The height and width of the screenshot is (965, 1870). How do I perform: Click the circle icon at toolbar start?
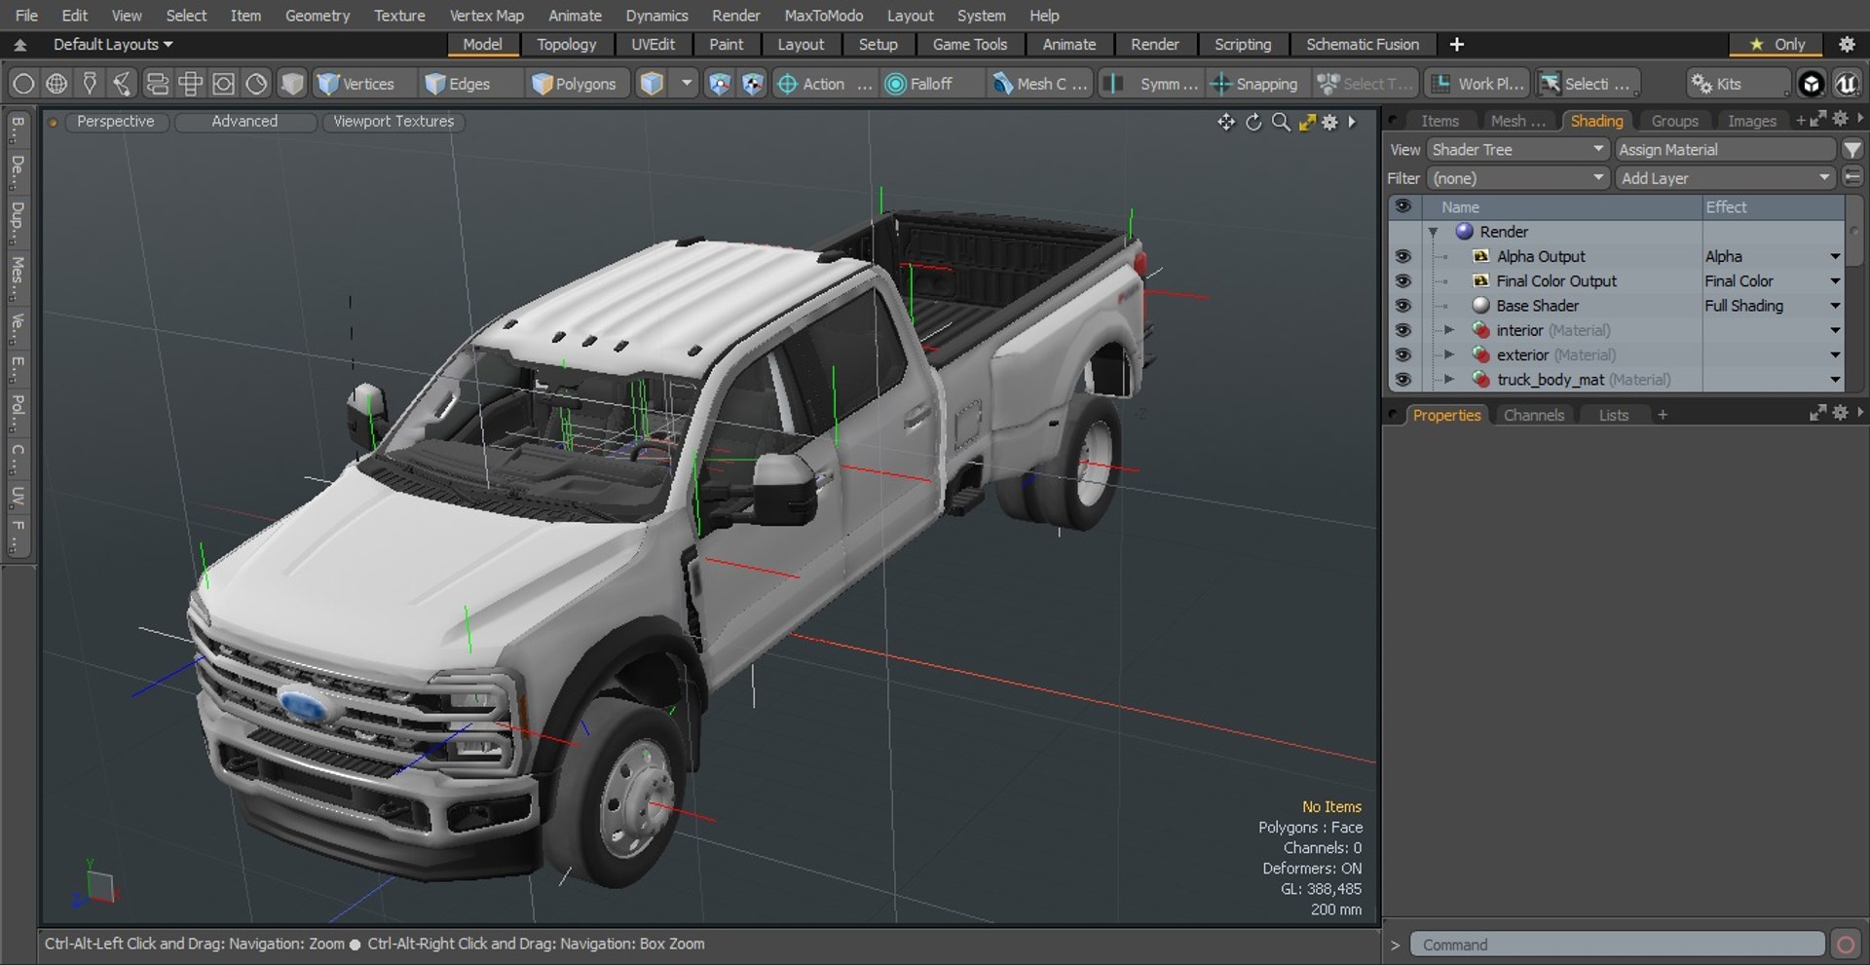pyautogui.click(x=23, y=84)
